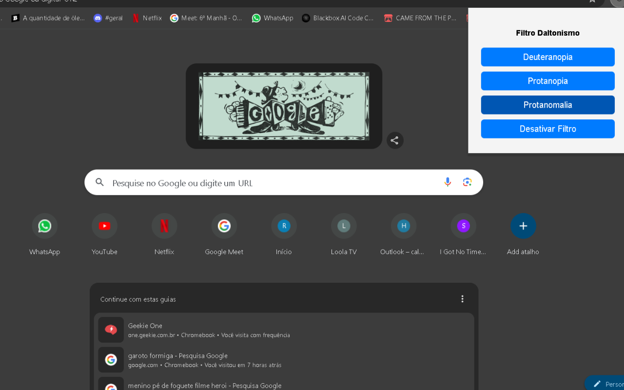Viewport: 624px width, 390px height.
Task: Open the Início shortcut tile
Action: click(x=284, y=235)
